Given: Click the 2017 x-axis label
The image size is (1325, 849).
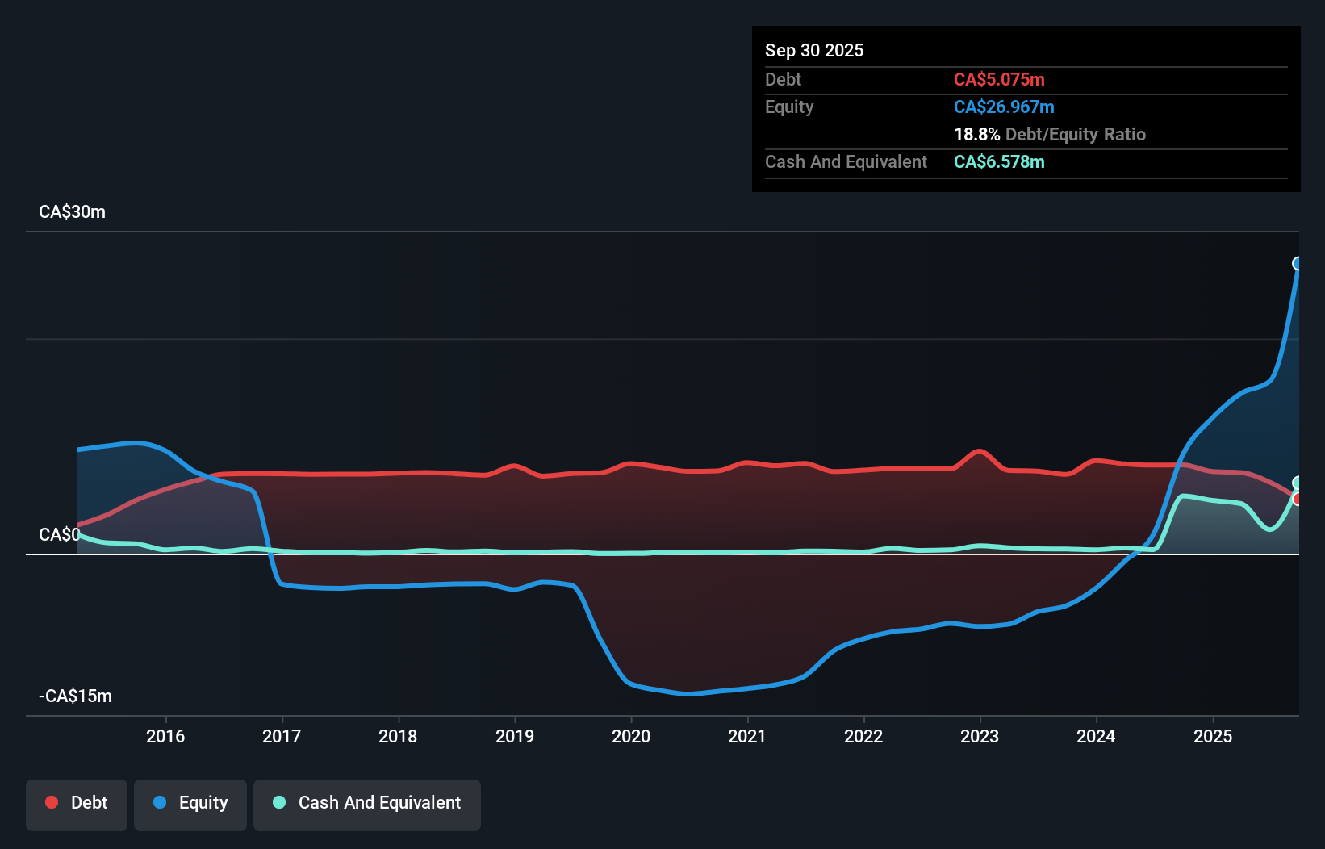Looking at the screenshot, I should click(x=282, y=736).
